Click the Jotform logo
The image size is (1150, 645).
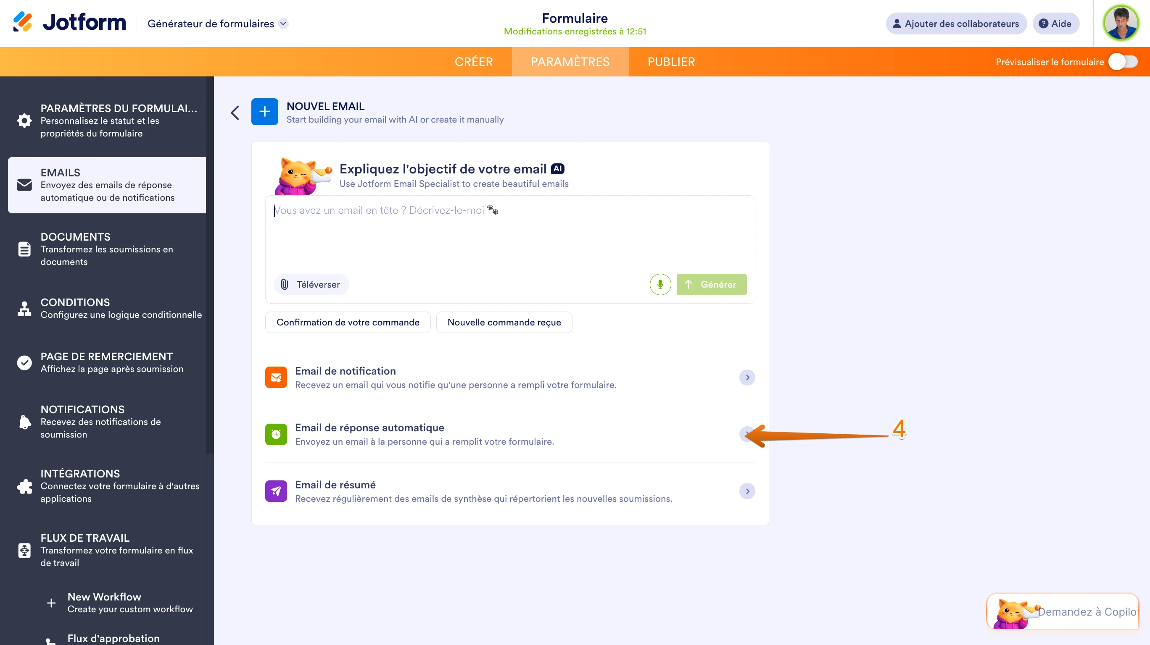click(x=69, y=22)
